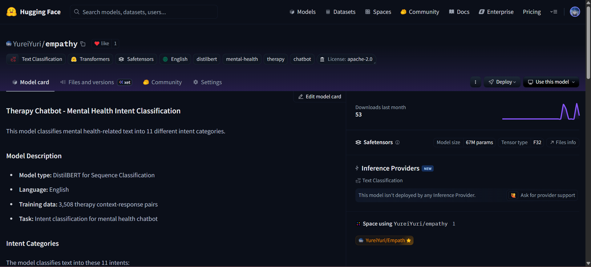
Task: Open the Settings tab
Action: [x=207, y=82]
